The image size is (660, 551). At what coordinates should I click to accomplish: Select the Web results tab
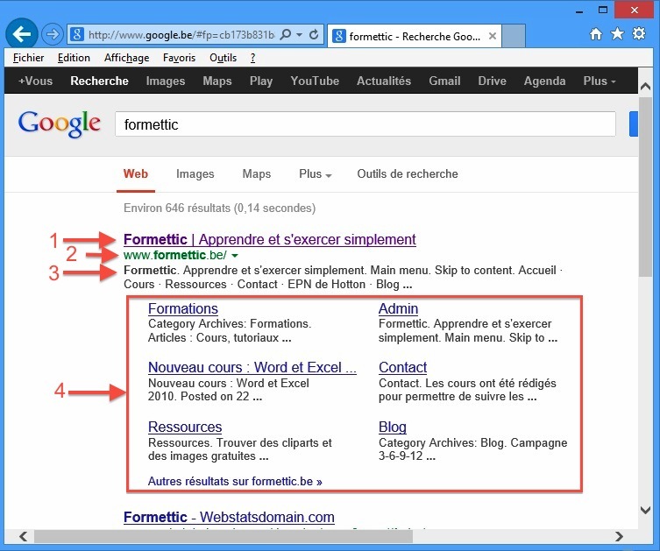pos(136,173)
